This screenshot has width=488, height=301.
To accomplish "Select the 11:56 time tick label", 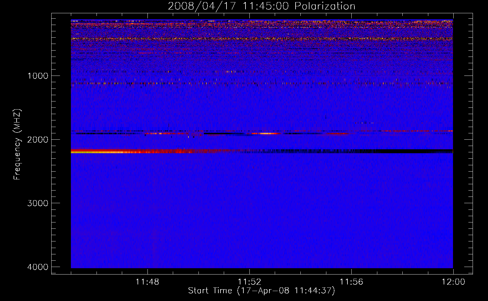I will 351,282.
